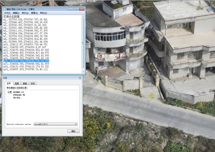The height and width of the screenshot is (152, 215).
Task: Minimize the Notepad window
Action: point(70,9)
